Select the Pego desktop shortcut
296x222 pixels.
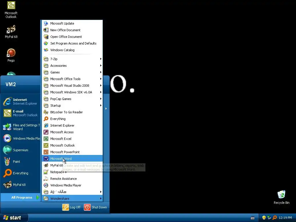11,55
